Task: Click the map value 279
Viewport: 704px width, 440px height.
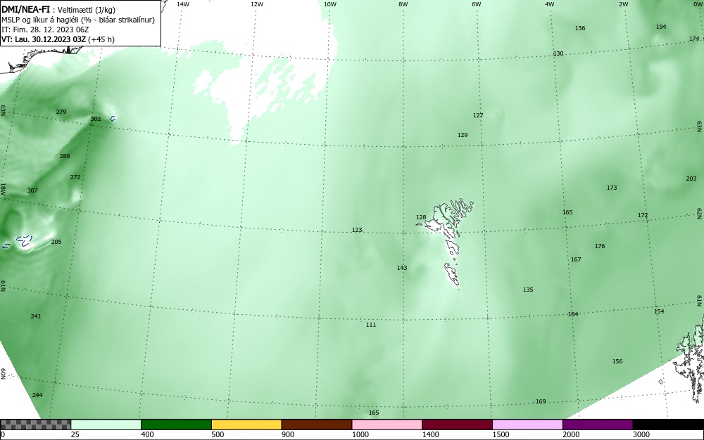Action: tap(61, 112)
